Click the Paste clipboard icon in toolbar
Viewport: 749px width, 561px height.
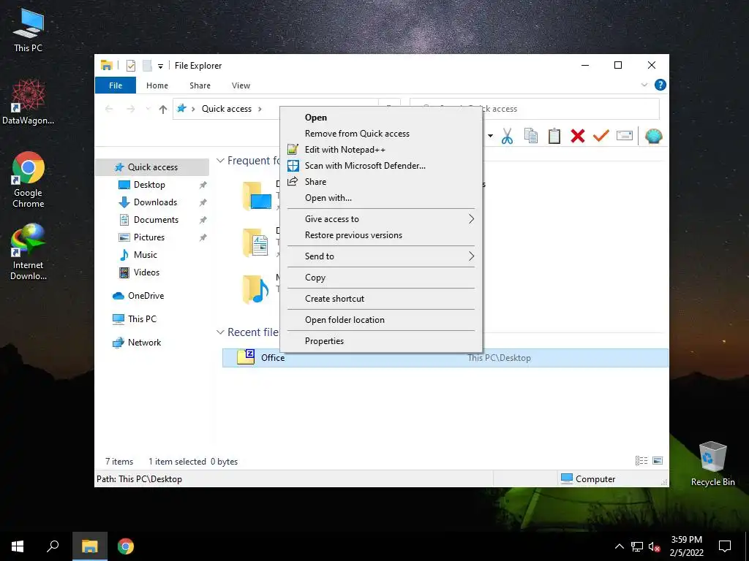pos(554,136)
